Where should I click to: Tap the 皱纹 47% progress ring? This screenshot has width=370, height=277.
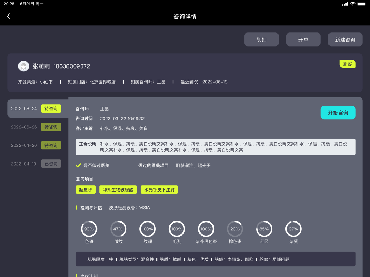118,229
